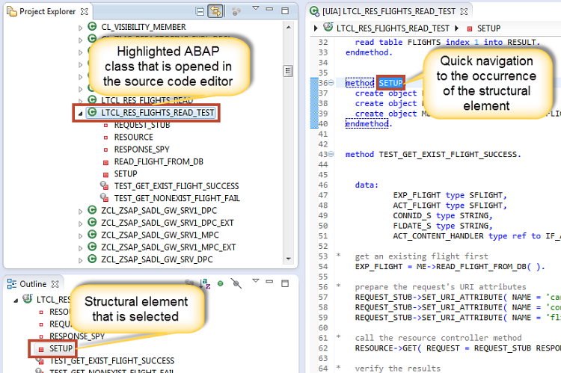Close the Project Explorer tab
The width and height of the screenshot is (561, 373).
[85, 11]
